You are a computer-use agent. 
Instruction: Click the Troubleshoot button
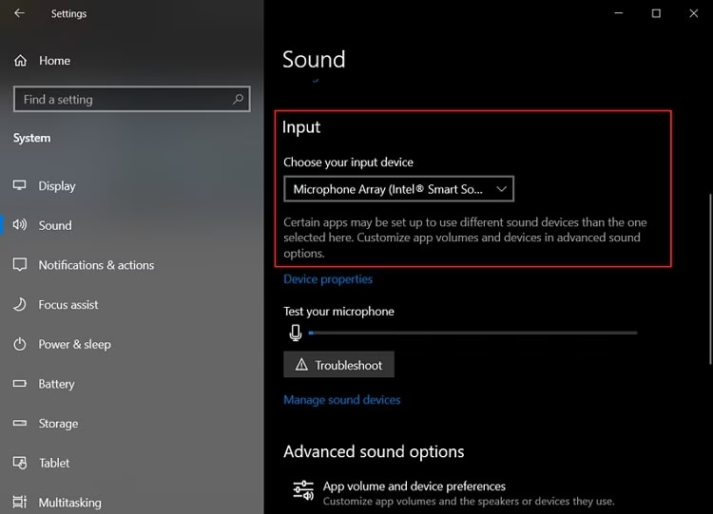[338, 365]
